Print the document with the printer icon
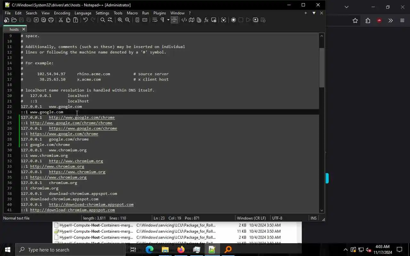This screenshot has height=256, width=410. 51,20
